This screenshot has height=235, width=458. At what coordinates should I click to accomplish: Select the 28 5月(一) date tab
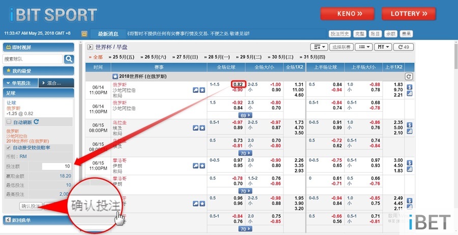click(x=217, y=57)
